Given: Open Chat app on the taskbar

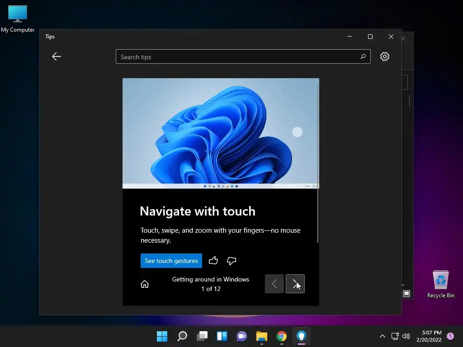Looking at the screenshot, I should (241, 336).
